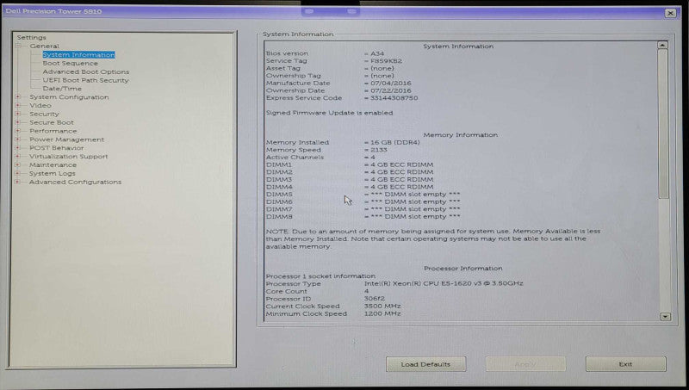Click the greyed-out Apply button
This screenshot has height=390, width=689.
point(525,364)
